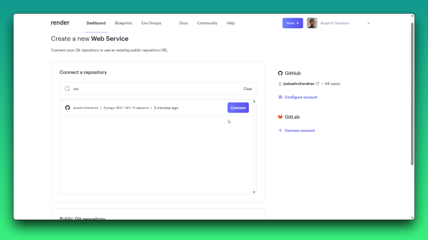Image resolution: width=428 pixels, height=240 pixels.
Task: Open the Blueprints tab
Action: click(124, 23)
